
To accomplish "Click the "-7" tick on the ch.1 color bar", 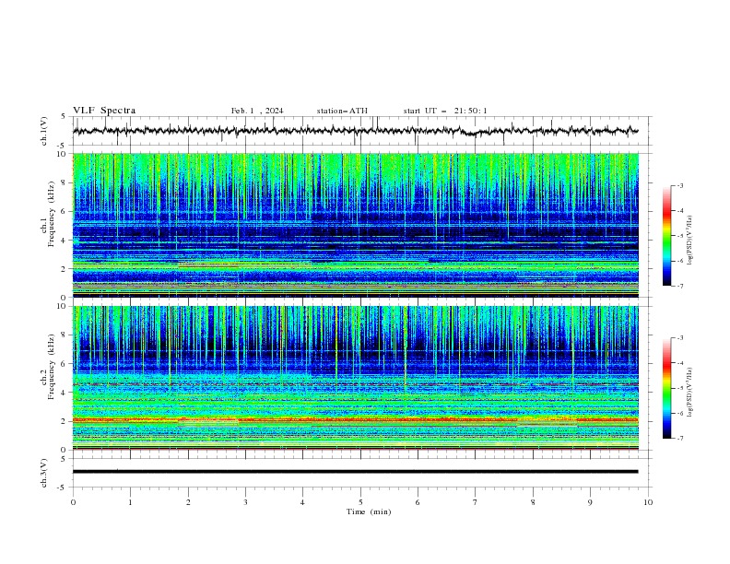I will click(679, 286).
